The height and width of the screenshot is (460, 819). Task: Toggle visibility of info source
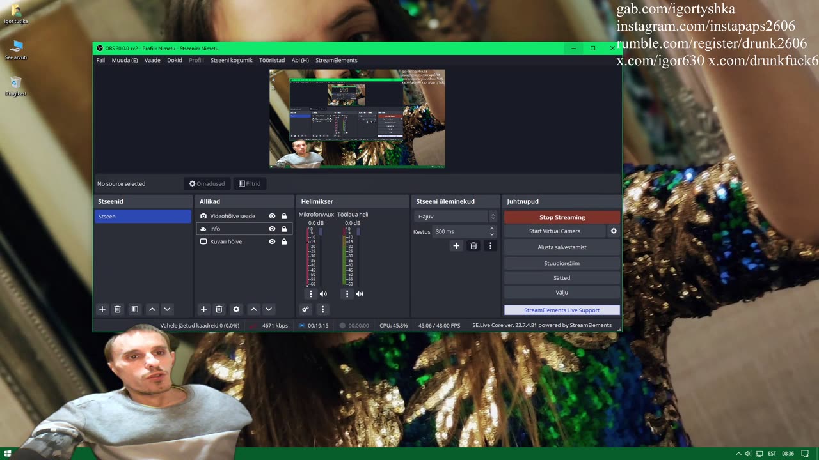point(272,229)
